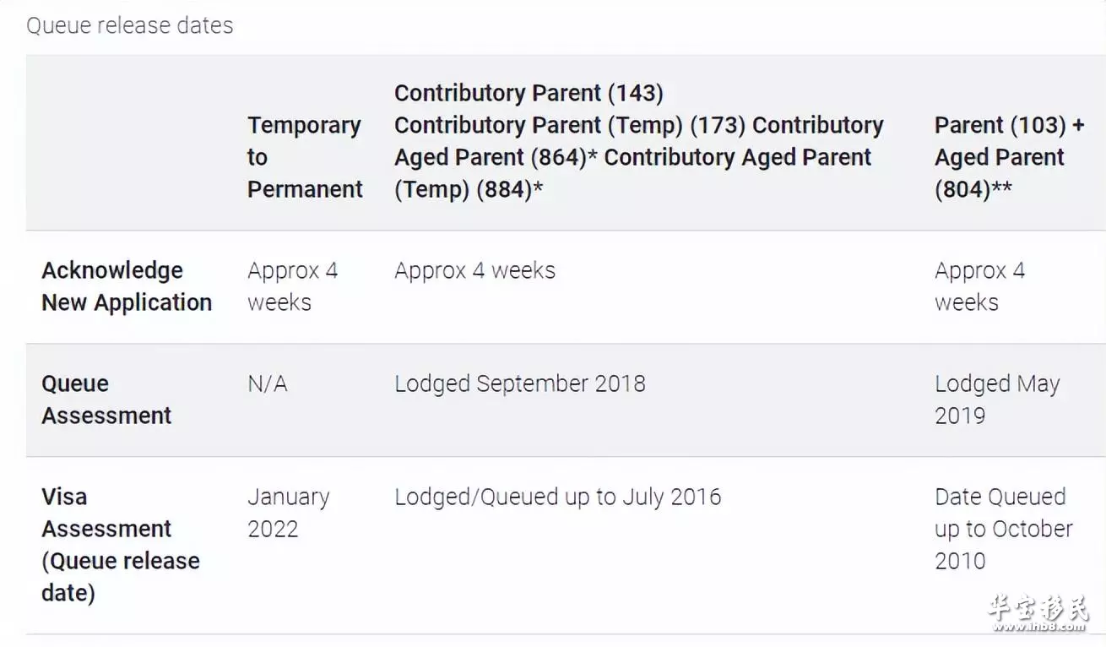Select Date Queued up to October 2010 cell
This screenshot has width=1106, height=647.
coord(1004,529)
